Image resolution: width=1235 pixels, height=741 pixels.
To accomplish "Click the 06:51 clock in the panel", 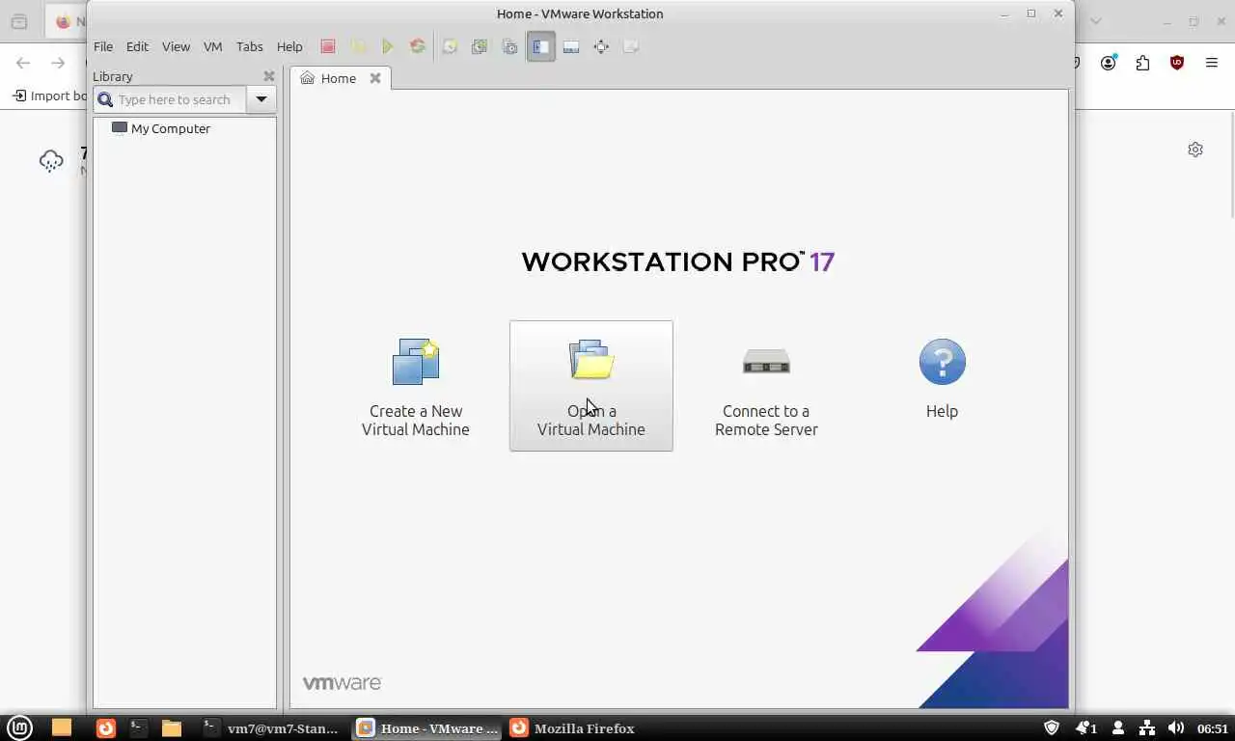I will tap(1213, 728).
